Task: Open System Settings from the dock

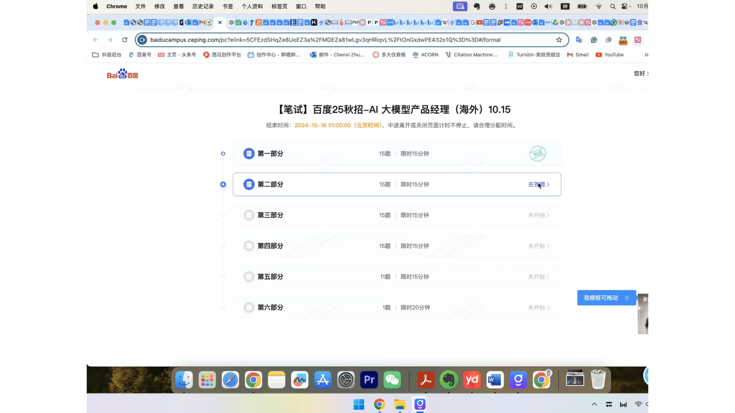Action: (346, 380)
